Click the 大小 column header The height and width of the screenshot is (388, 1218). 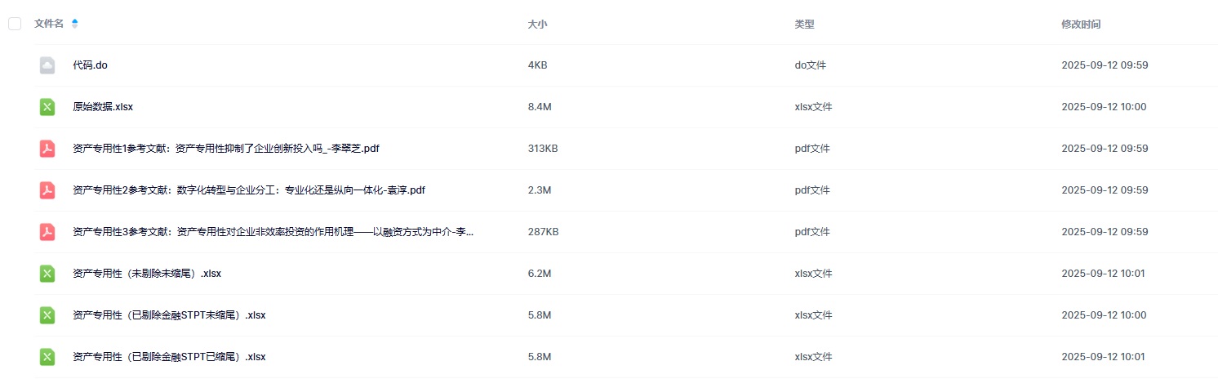537,25
